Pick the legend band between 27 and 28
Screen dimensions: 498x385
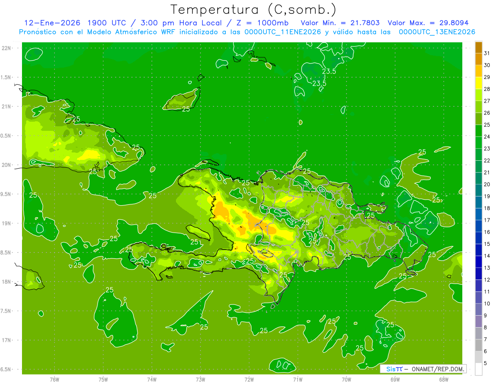click(x=478, y=95)
